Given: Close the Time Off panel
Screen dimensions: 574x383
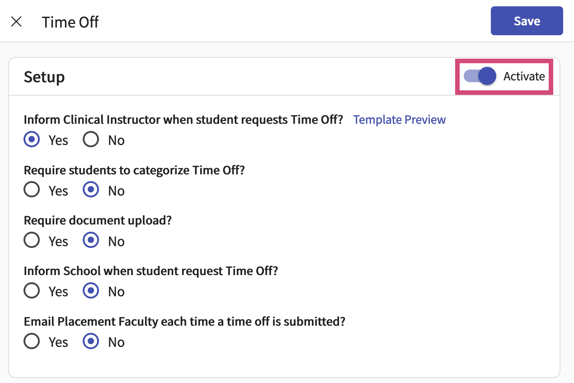Looking at the screenshot, I should point(16,22).
